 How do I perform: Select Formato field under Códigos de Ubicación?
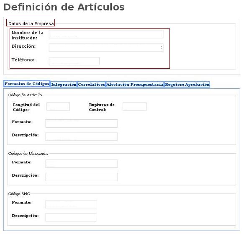(82, 164)
